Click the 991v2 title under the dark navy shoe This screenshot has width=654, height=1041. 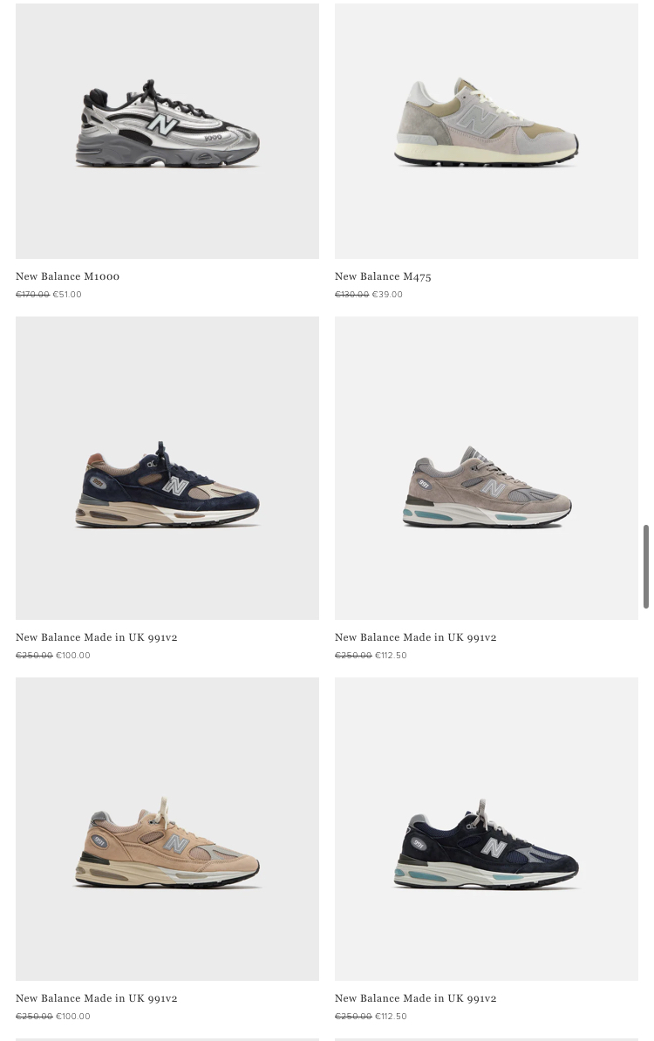(x=416, y=998)
